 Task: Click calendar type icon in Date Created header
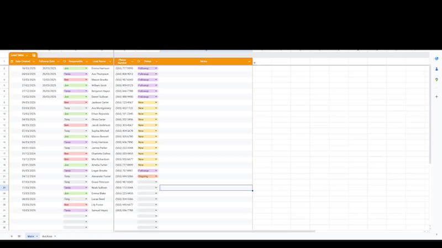(12, 61)
